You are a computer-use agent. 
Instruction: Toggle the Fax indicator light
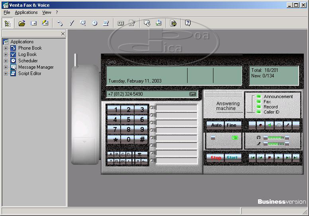[x=258, y=102]
